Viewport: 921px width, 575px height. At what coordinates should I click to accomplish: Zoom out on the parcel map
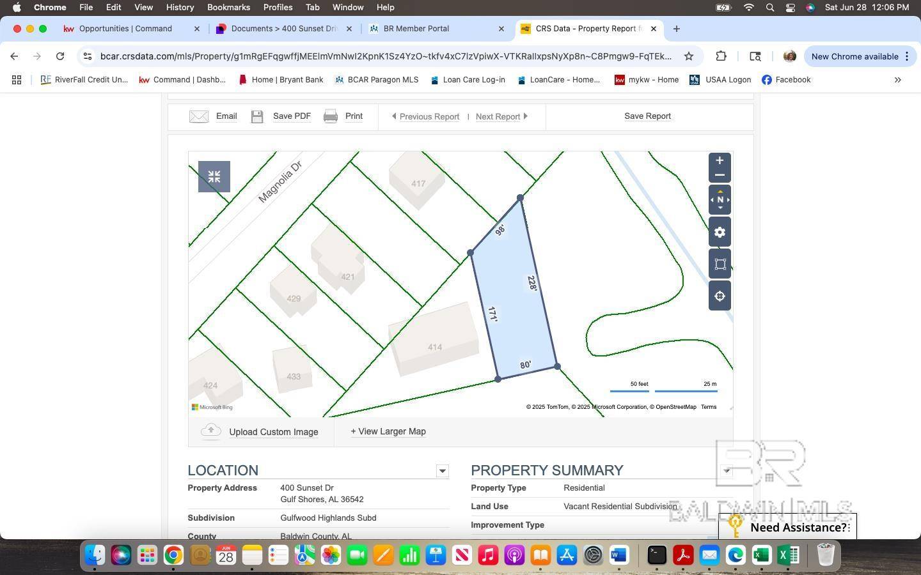(x=720, y=175)
